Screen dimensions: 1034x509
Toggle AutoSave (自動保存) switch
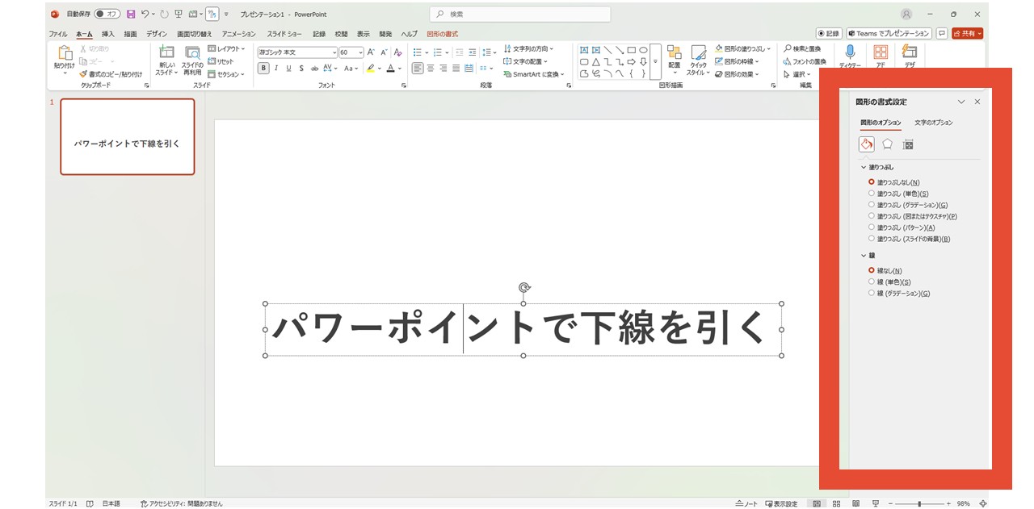tap(107, 14)
